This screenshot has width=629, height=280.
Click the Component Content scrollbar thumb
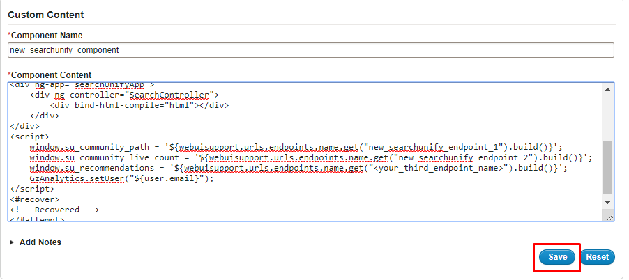pyautogui.click(x=608, y=167)
